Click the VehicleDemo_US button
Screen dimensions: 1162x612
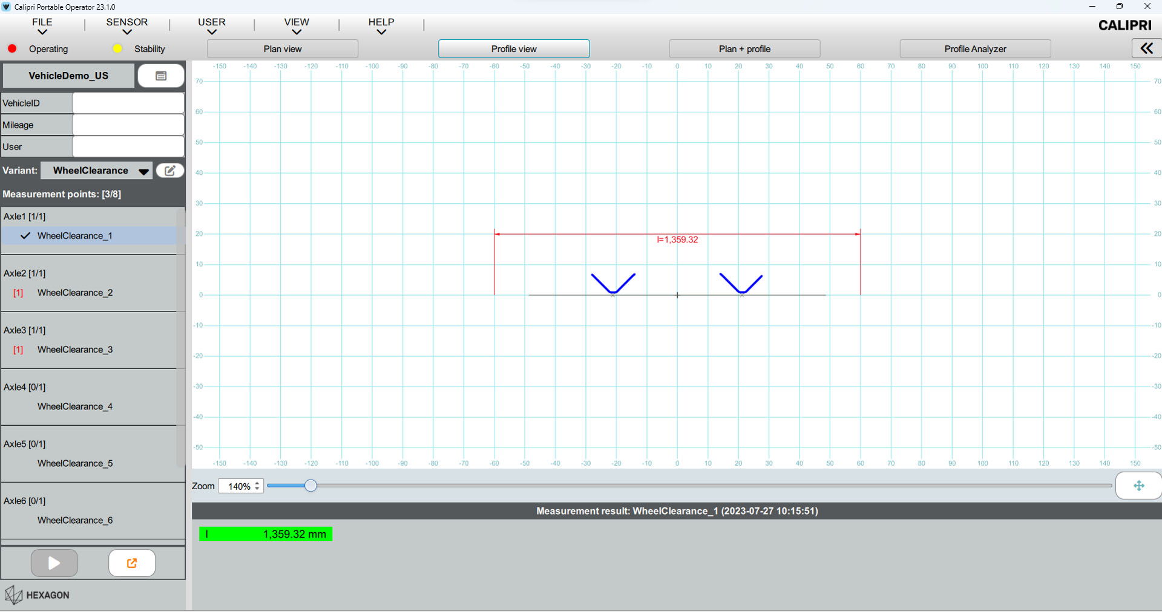coord(68,76)
